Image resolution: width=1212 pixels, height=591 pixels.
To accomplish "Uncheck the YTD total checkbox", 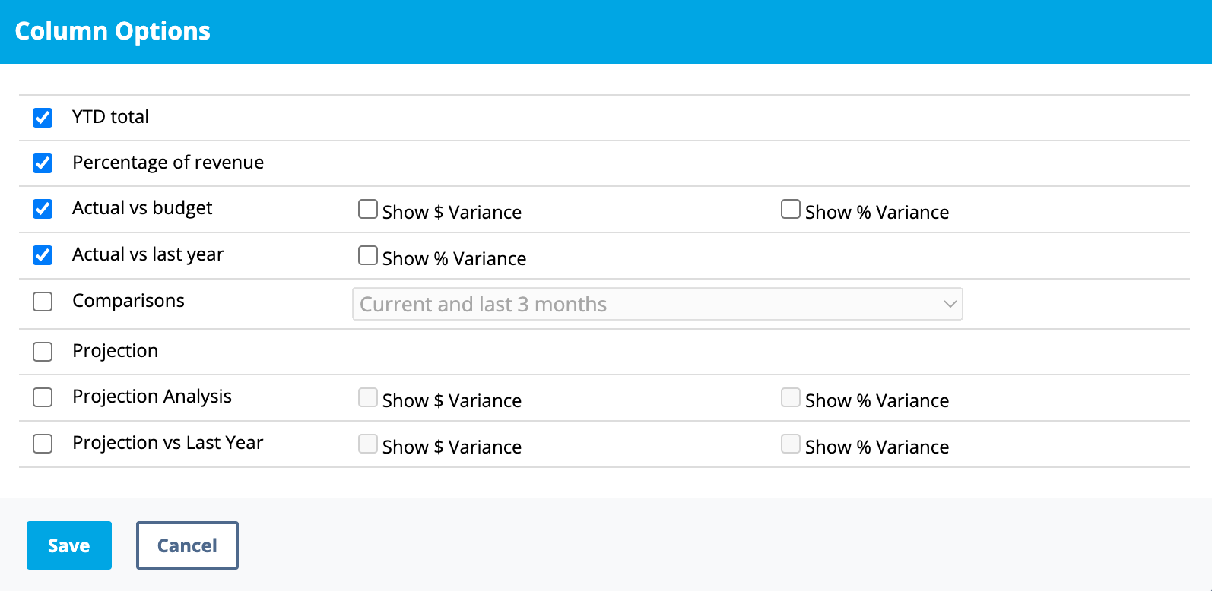I will pos(43,118).
